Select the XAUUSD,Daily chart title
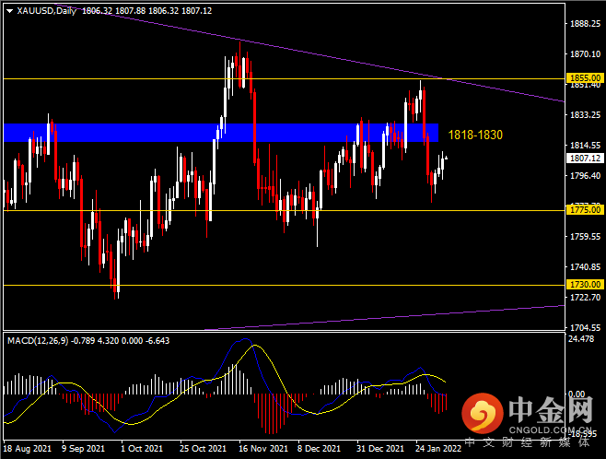This screenshot has height=459, width=606. click(46, 10)
